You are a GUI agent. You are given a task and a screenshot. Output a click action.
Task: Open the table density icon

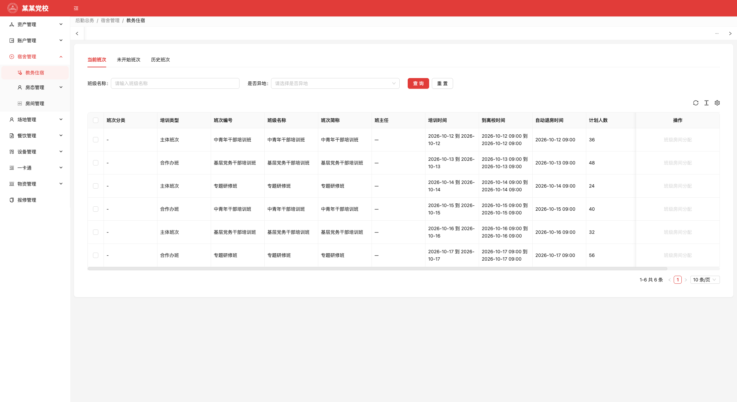pos(707,103)
